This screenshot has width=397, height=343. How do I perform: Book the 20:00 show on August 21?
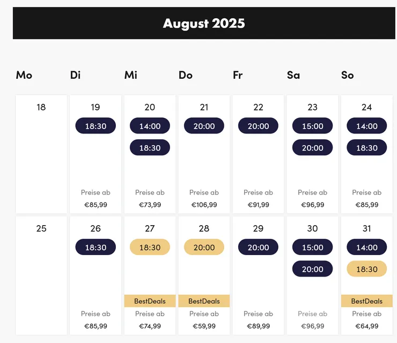point(204,126)
